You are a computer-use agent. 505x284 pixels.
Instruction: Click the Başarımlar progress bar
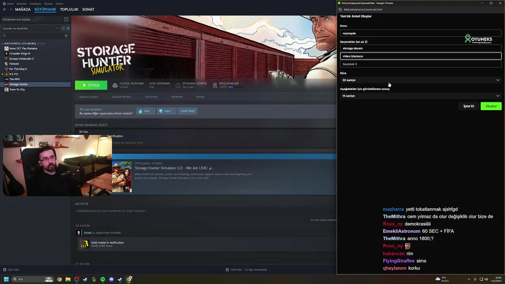pos(236,87)
